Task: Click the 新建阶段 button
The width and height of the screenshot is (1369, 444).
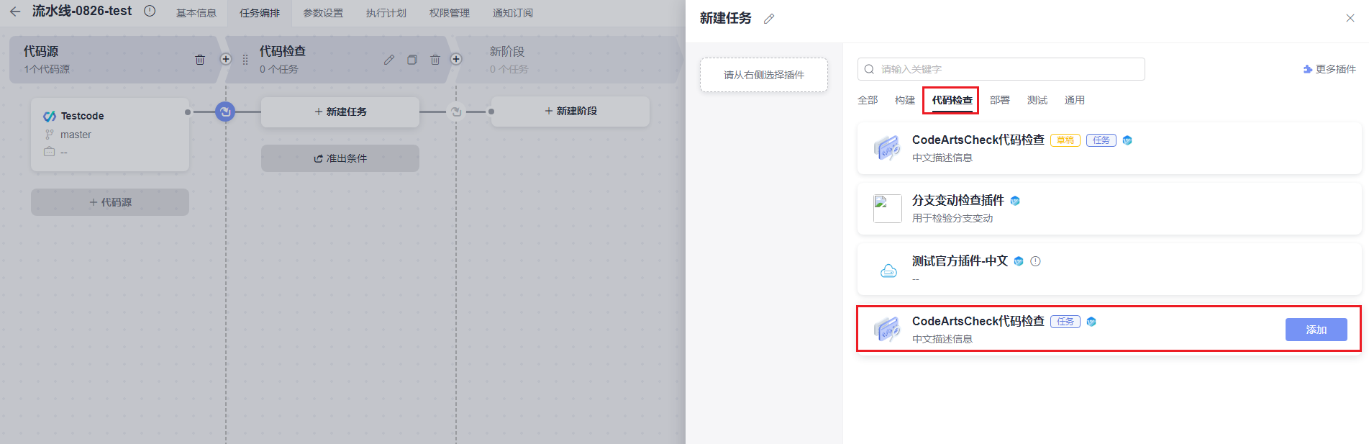Action: pyautogui.click(x=570, y=111)
